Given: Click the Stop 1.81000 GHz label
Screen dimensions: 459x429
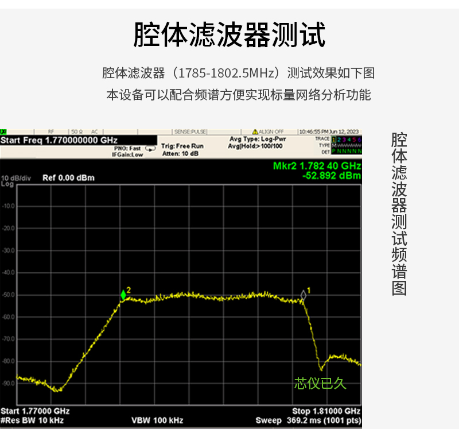Looking at the screenshot, I should (x=326, y=411).
